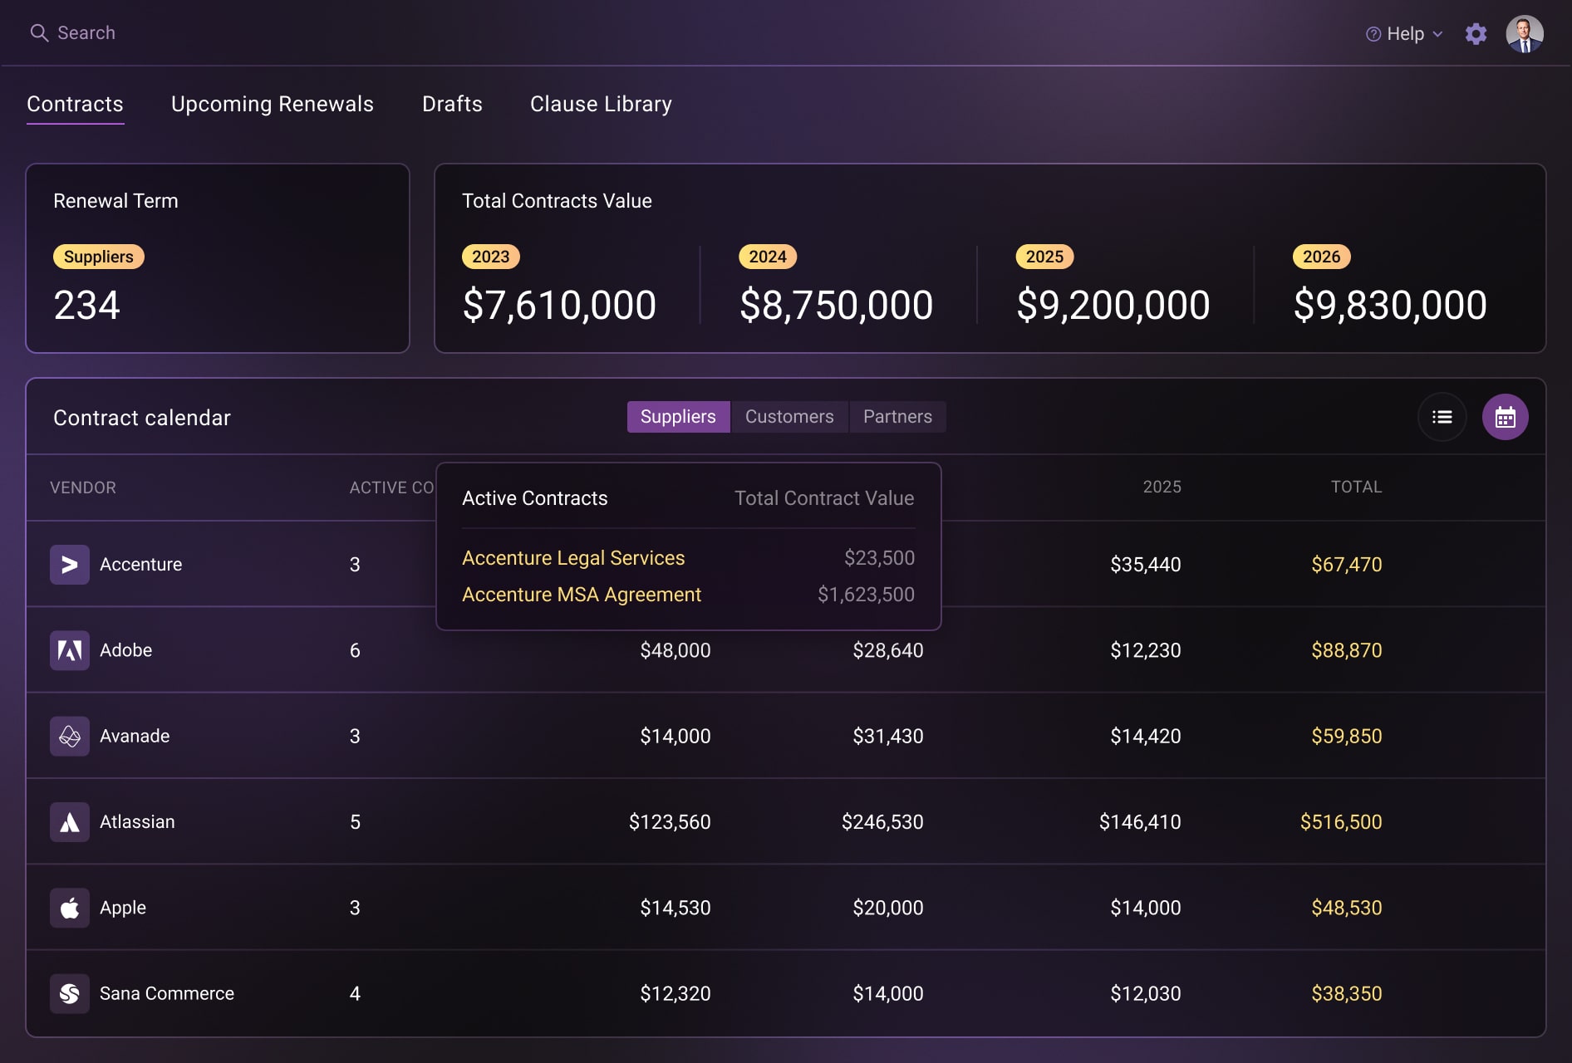
Task: Expand the Help dropdown menu
Action: point(1404,34)
